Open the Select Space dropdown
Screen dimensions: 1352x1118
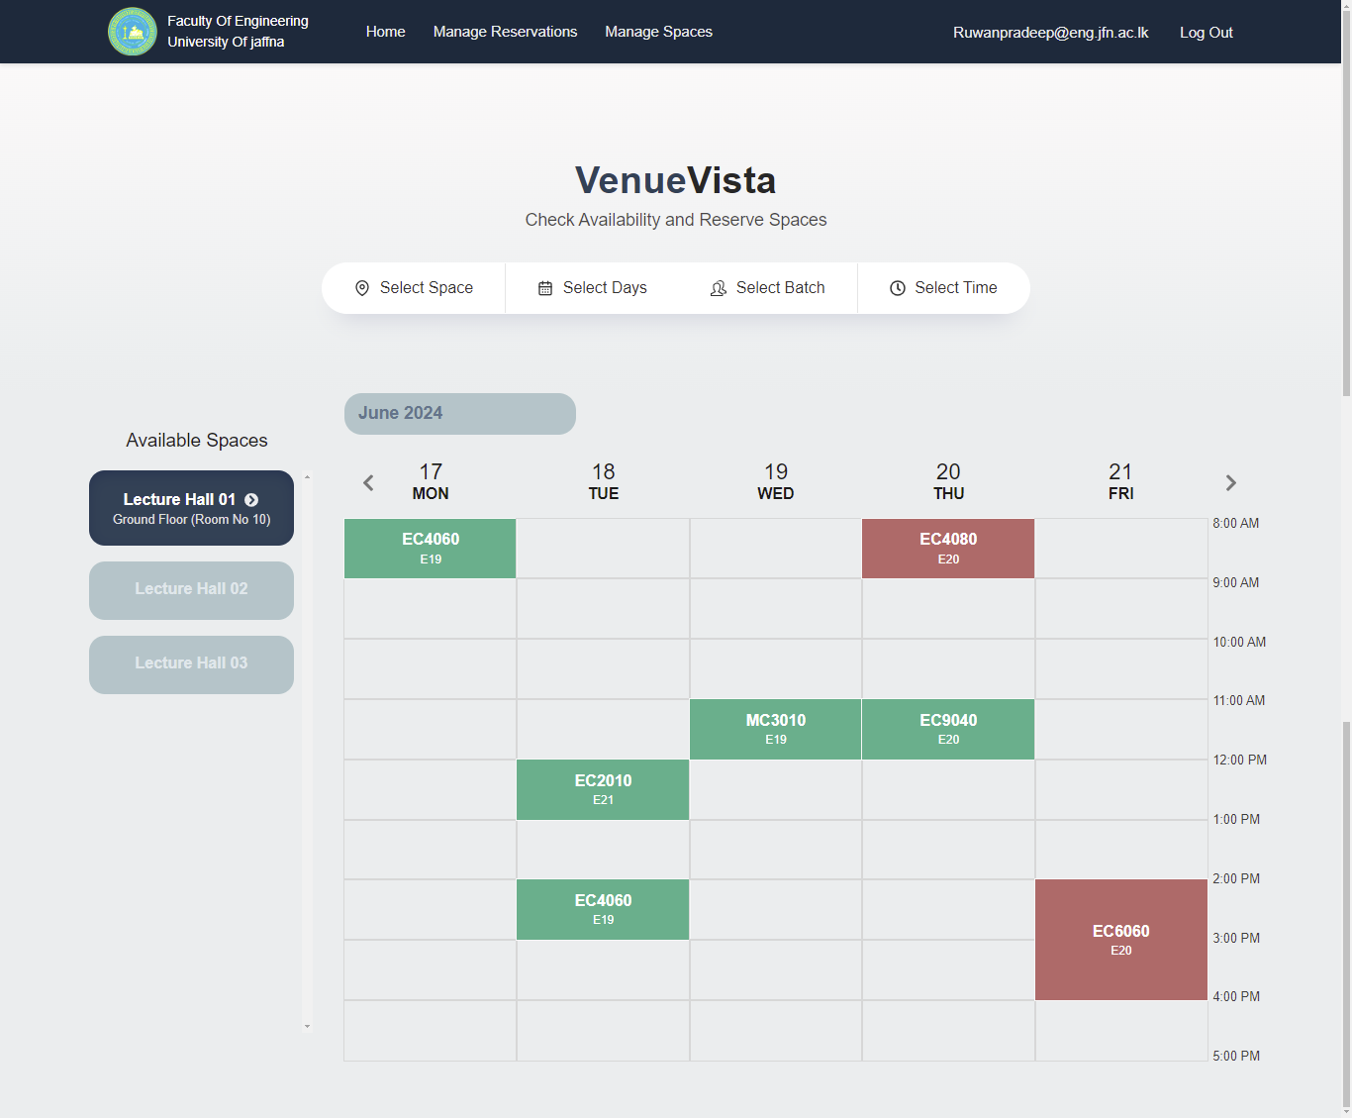(426, 288)
